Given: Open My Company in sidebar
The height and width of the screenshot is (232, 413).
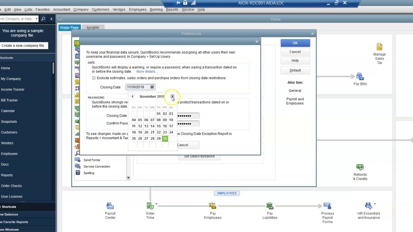Looking at the screenshot, I should click(11, 79).
